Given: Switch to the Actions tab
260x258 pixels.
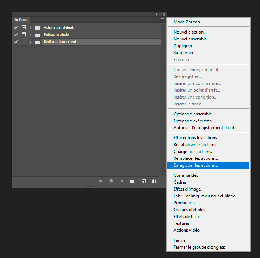Looking at the screenshot, I should [21, 20].
